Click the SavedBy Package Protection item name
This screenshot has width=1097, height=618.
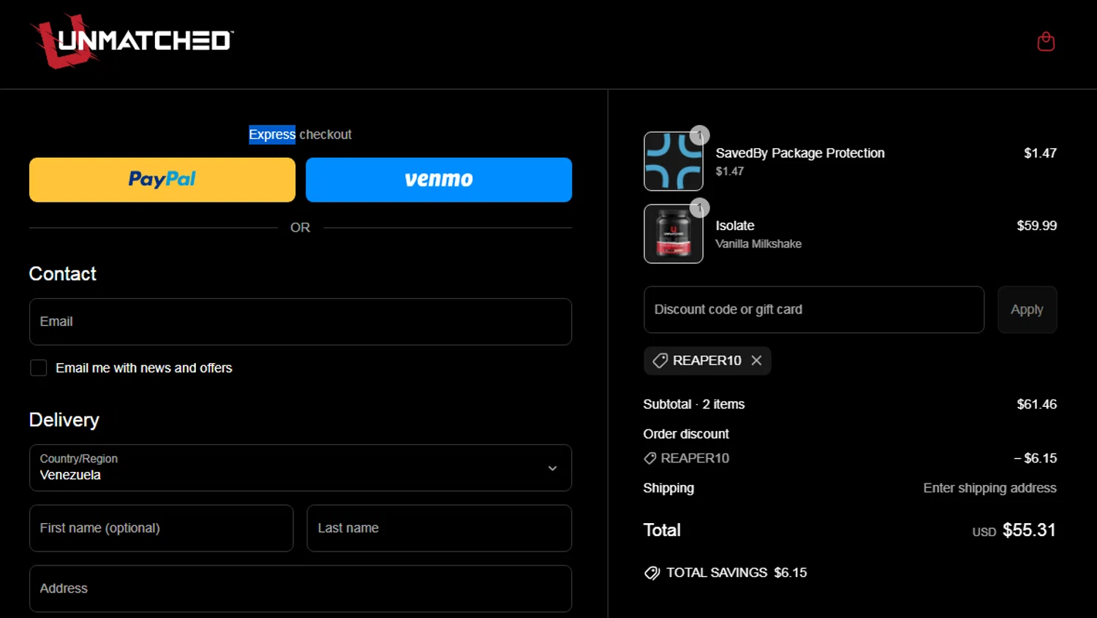pyautogui.click(x=800, y=153)
